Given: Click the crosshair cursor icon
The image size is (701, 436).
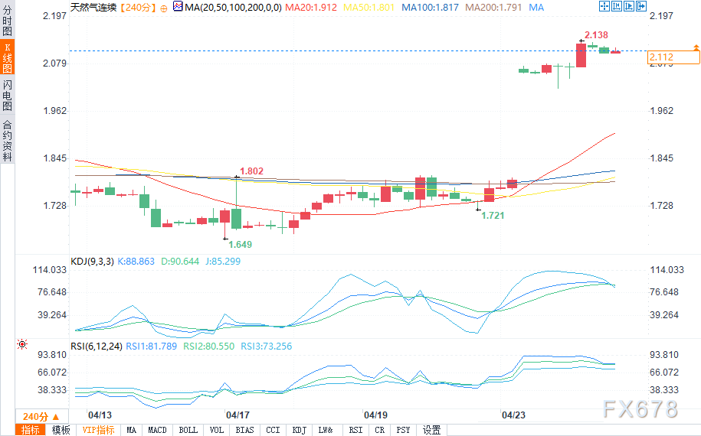Looking at the screenshot, I should pyautogui.click(x=604, y=6).
